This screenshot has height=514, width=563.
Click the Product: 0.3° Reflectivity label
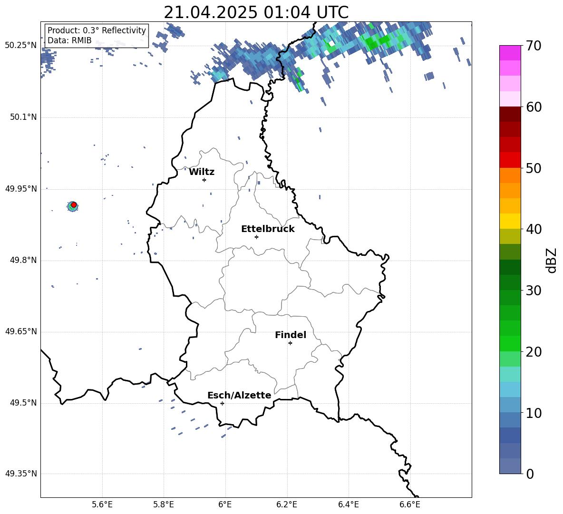coord(97,30)
